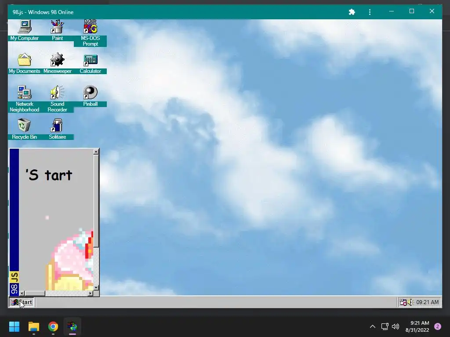Click the scroll down arrow in start menu
Screen dimensions: 450x337
click(x=96, y=287)
